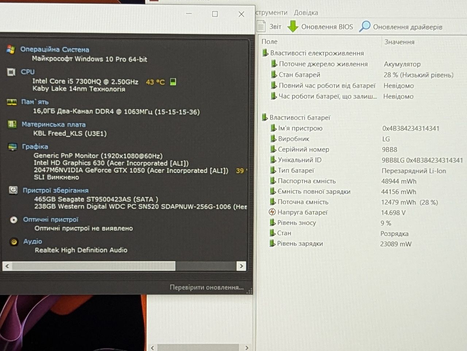Select the Властивості батареї group row
Viewport: 467px width, 351px height.
coord(296,117)
